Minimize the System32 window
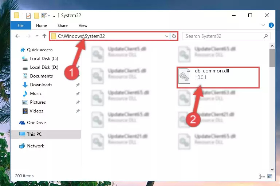Screen dimensions: 280x186 (x=234, y=15)
